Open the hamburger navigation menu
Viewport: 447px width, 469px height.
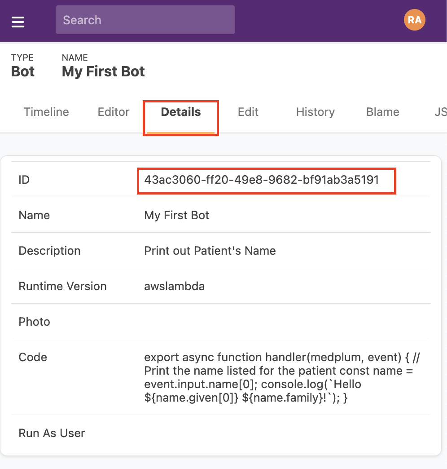point(18,21)
